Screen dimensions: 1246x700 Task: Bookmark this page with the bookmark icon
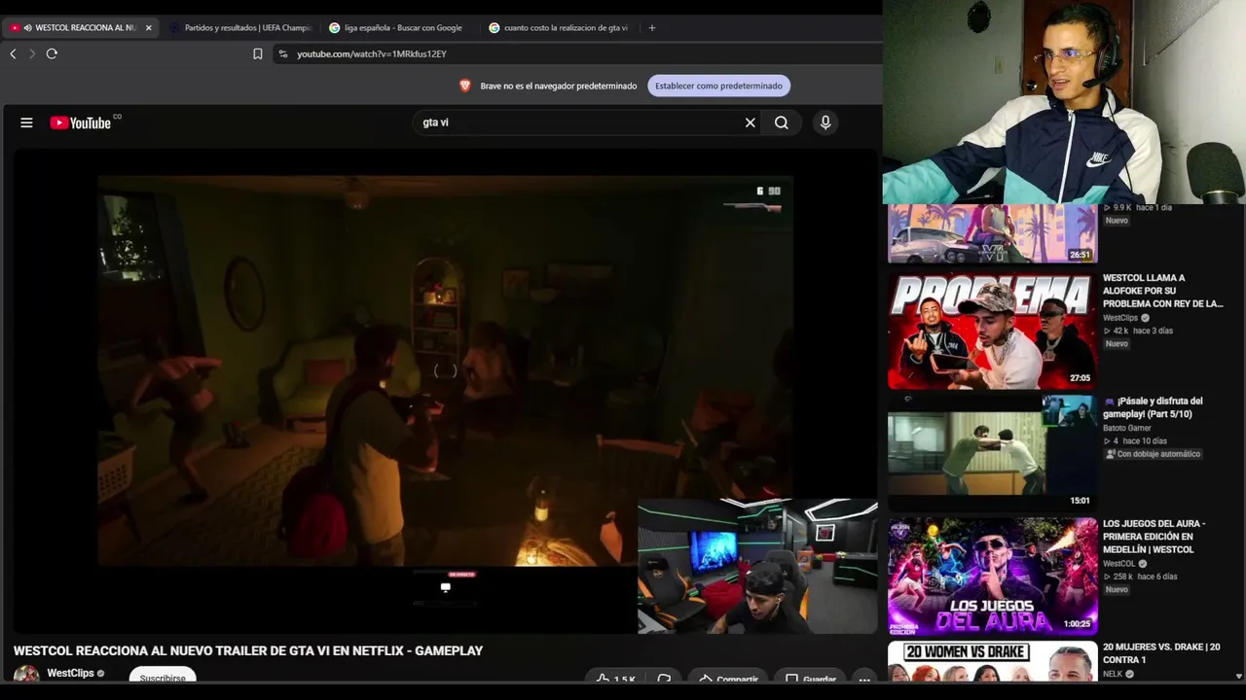[x=258, y=54]
